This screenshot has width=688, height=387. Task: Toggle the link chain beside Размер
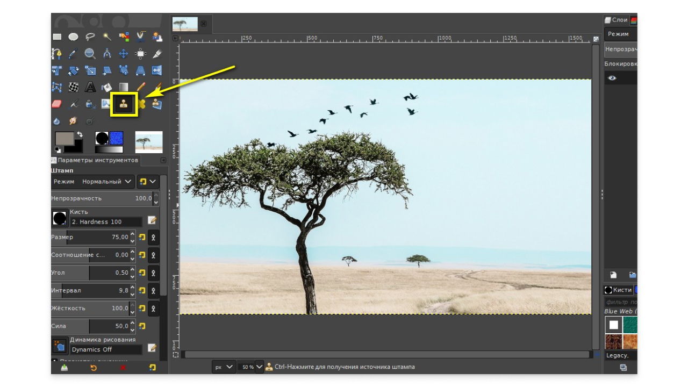coord(153,237)
